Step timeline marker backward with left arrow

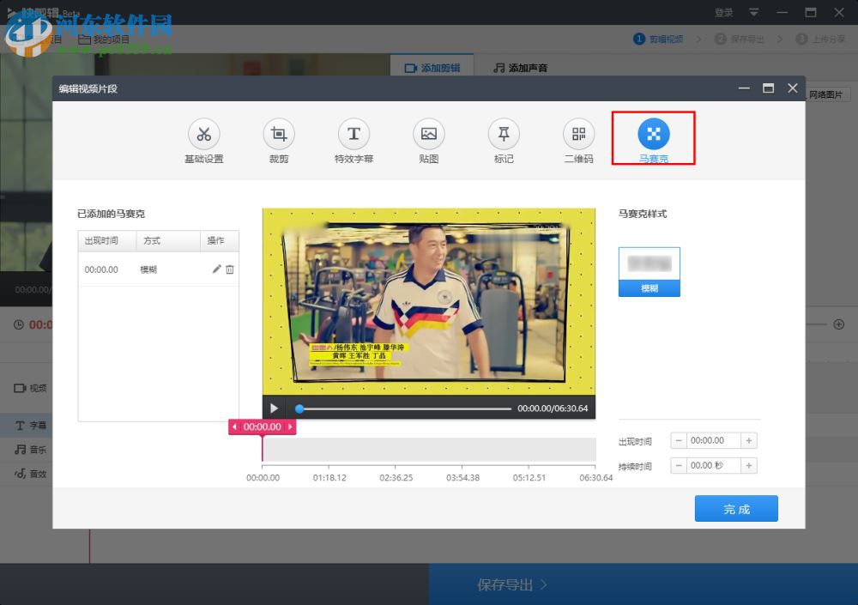[235, 427]
